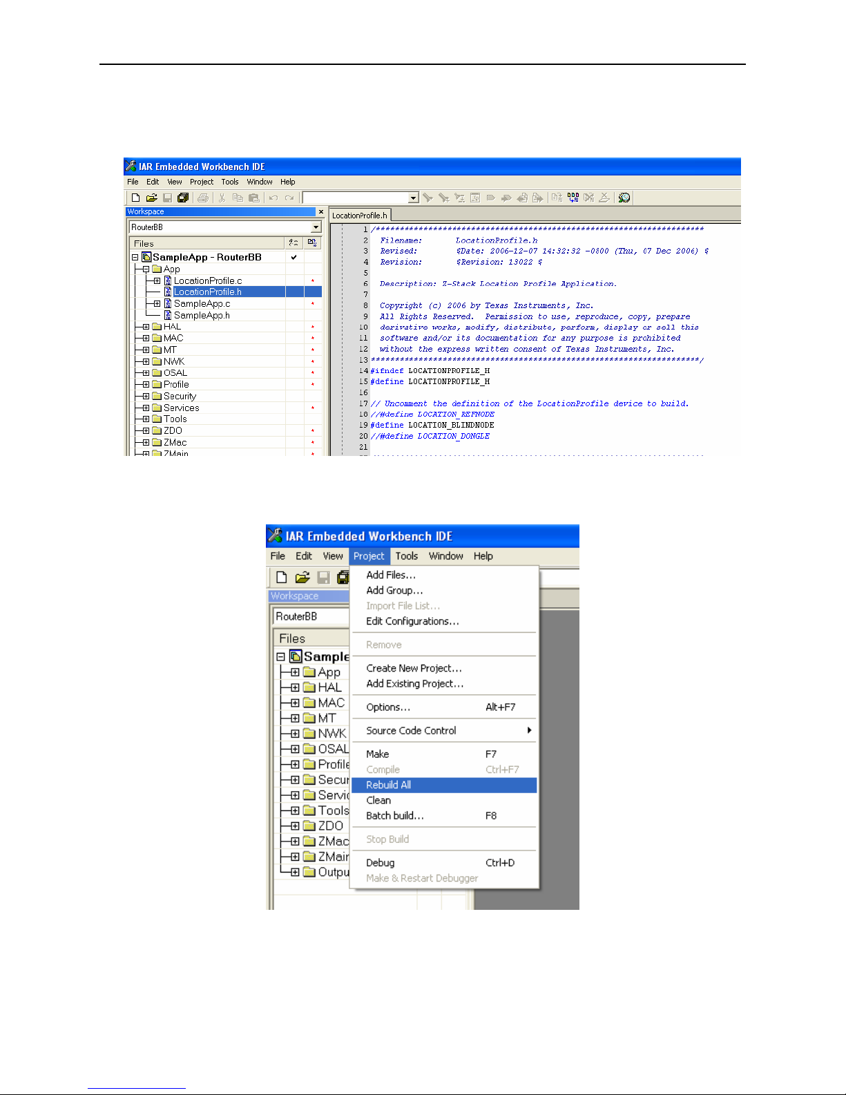Viewport: 846px width, 1095px height.
Task: Open File menu in the LocationProfile.h window
Action: click(x=133, y=182)
